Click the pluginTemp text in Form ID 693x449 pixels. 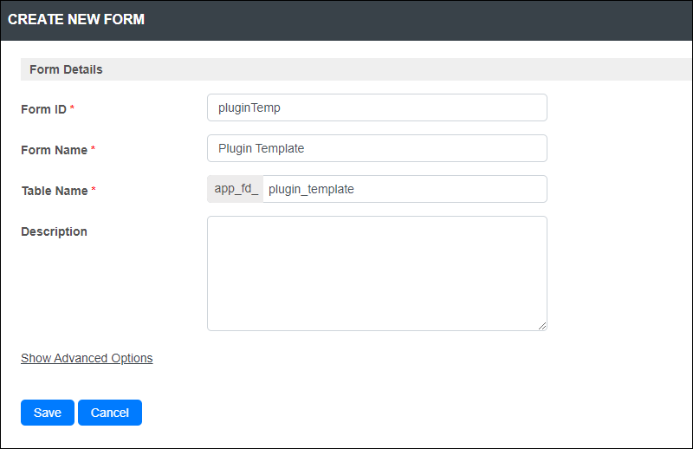pyautogui.click(x=249, y=108)
